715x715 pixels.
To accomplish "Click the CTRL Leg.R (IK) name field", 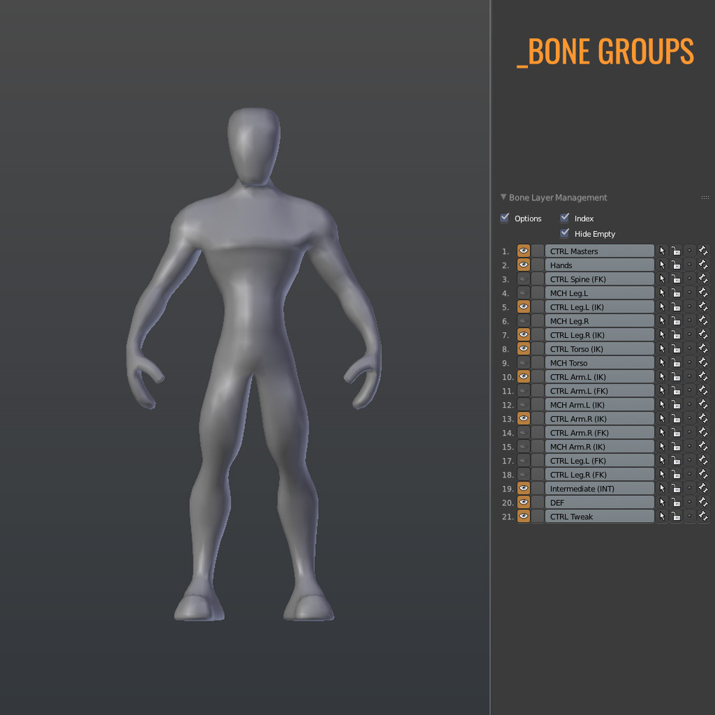I will click(600, 334).
